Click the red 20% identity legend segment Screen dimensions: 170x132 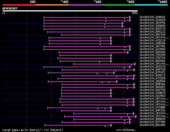point(19,5)
